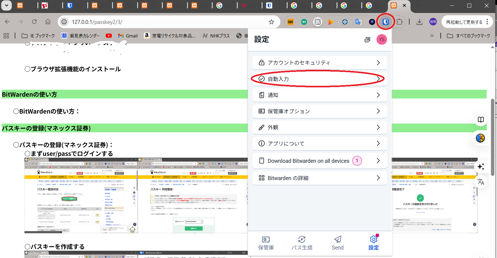The image size is (497, 258).
Task: Expand the 自動入力 autofill settings
Action: [320, 79]
